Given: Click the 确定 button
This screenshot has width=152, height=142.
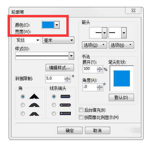Looking at the screenshot, I should (x=70, y=131).
